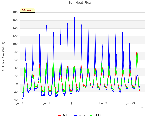Click the 20 y-axis tick label
Screen dimensions: 160x120
point(16,76)
